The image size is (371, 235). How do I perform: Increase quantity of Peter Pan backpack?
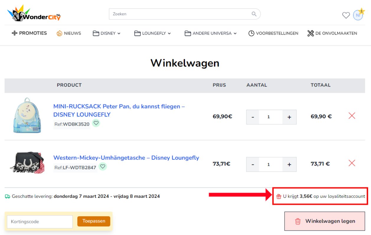(289, 117)
